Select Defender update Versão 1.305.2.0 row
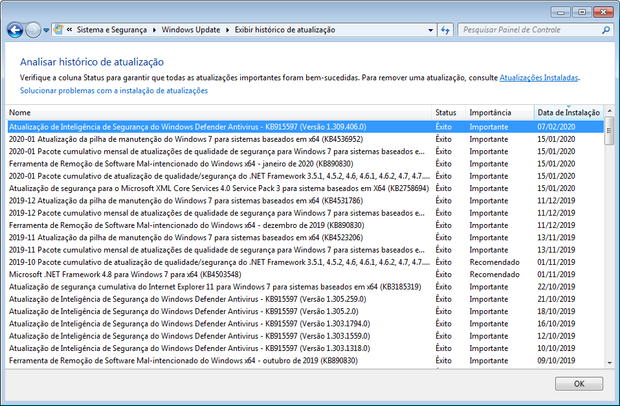Viewport: 620px width, 406px height. (x=305, y=311)
